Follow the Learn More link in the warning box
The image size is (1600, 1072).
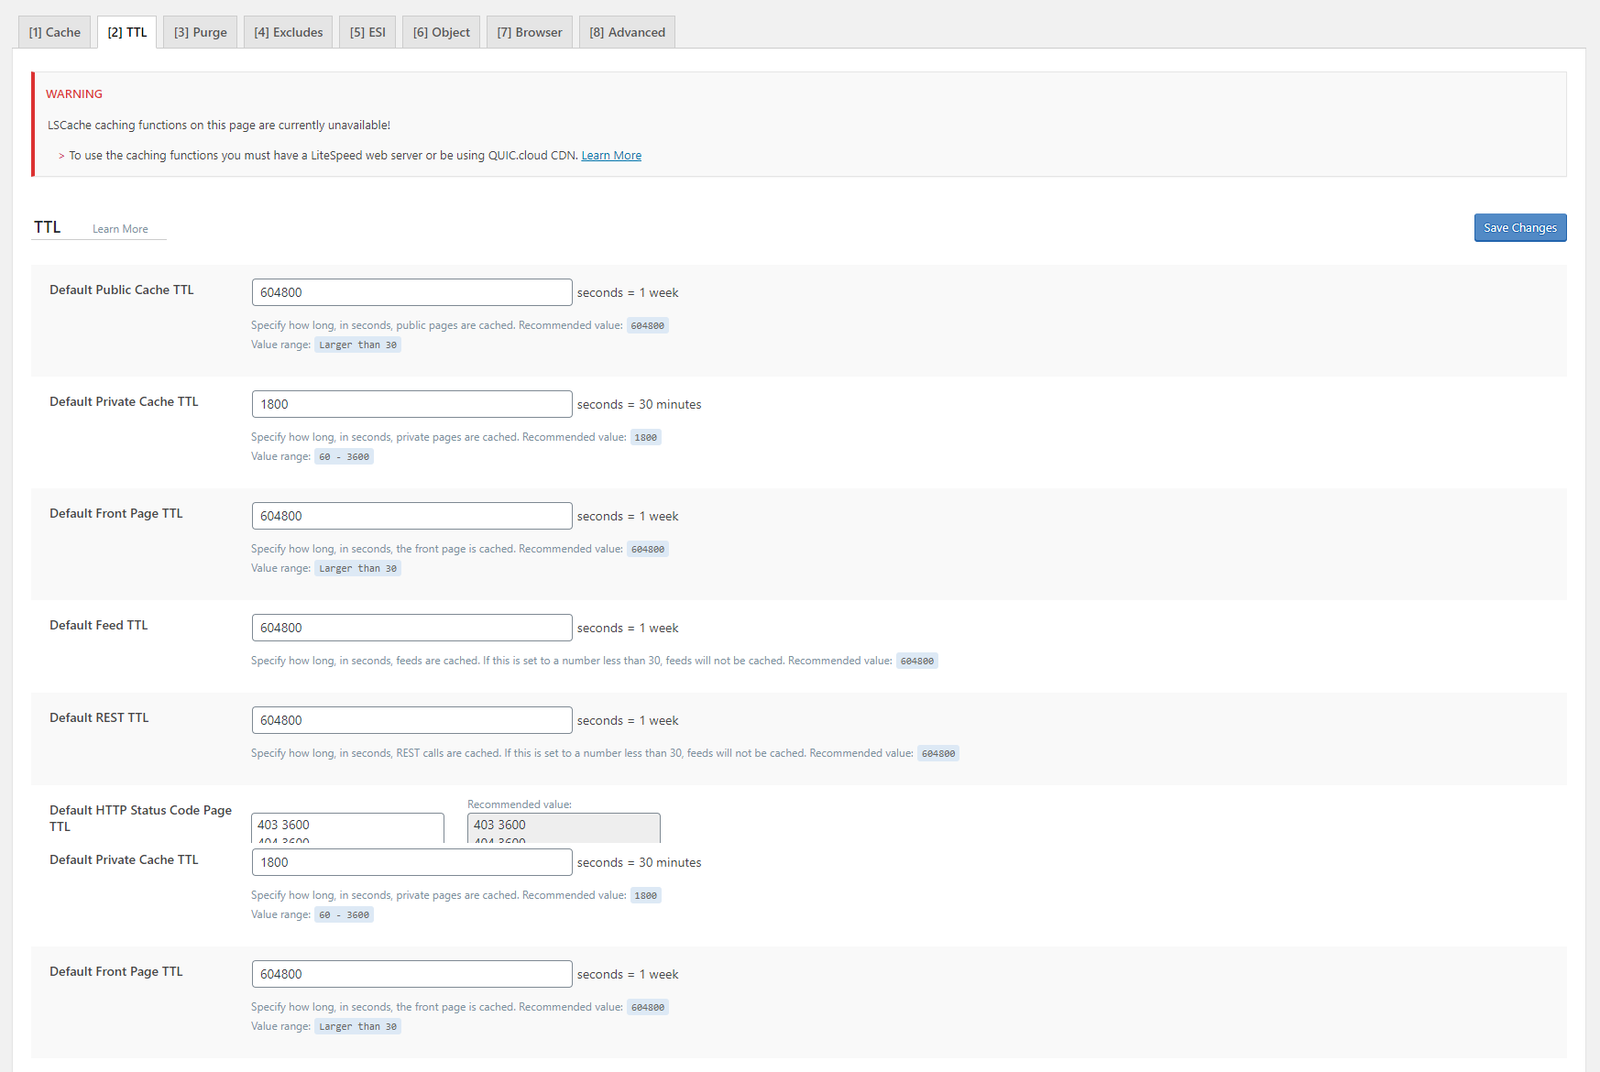[x=611, y=156]
